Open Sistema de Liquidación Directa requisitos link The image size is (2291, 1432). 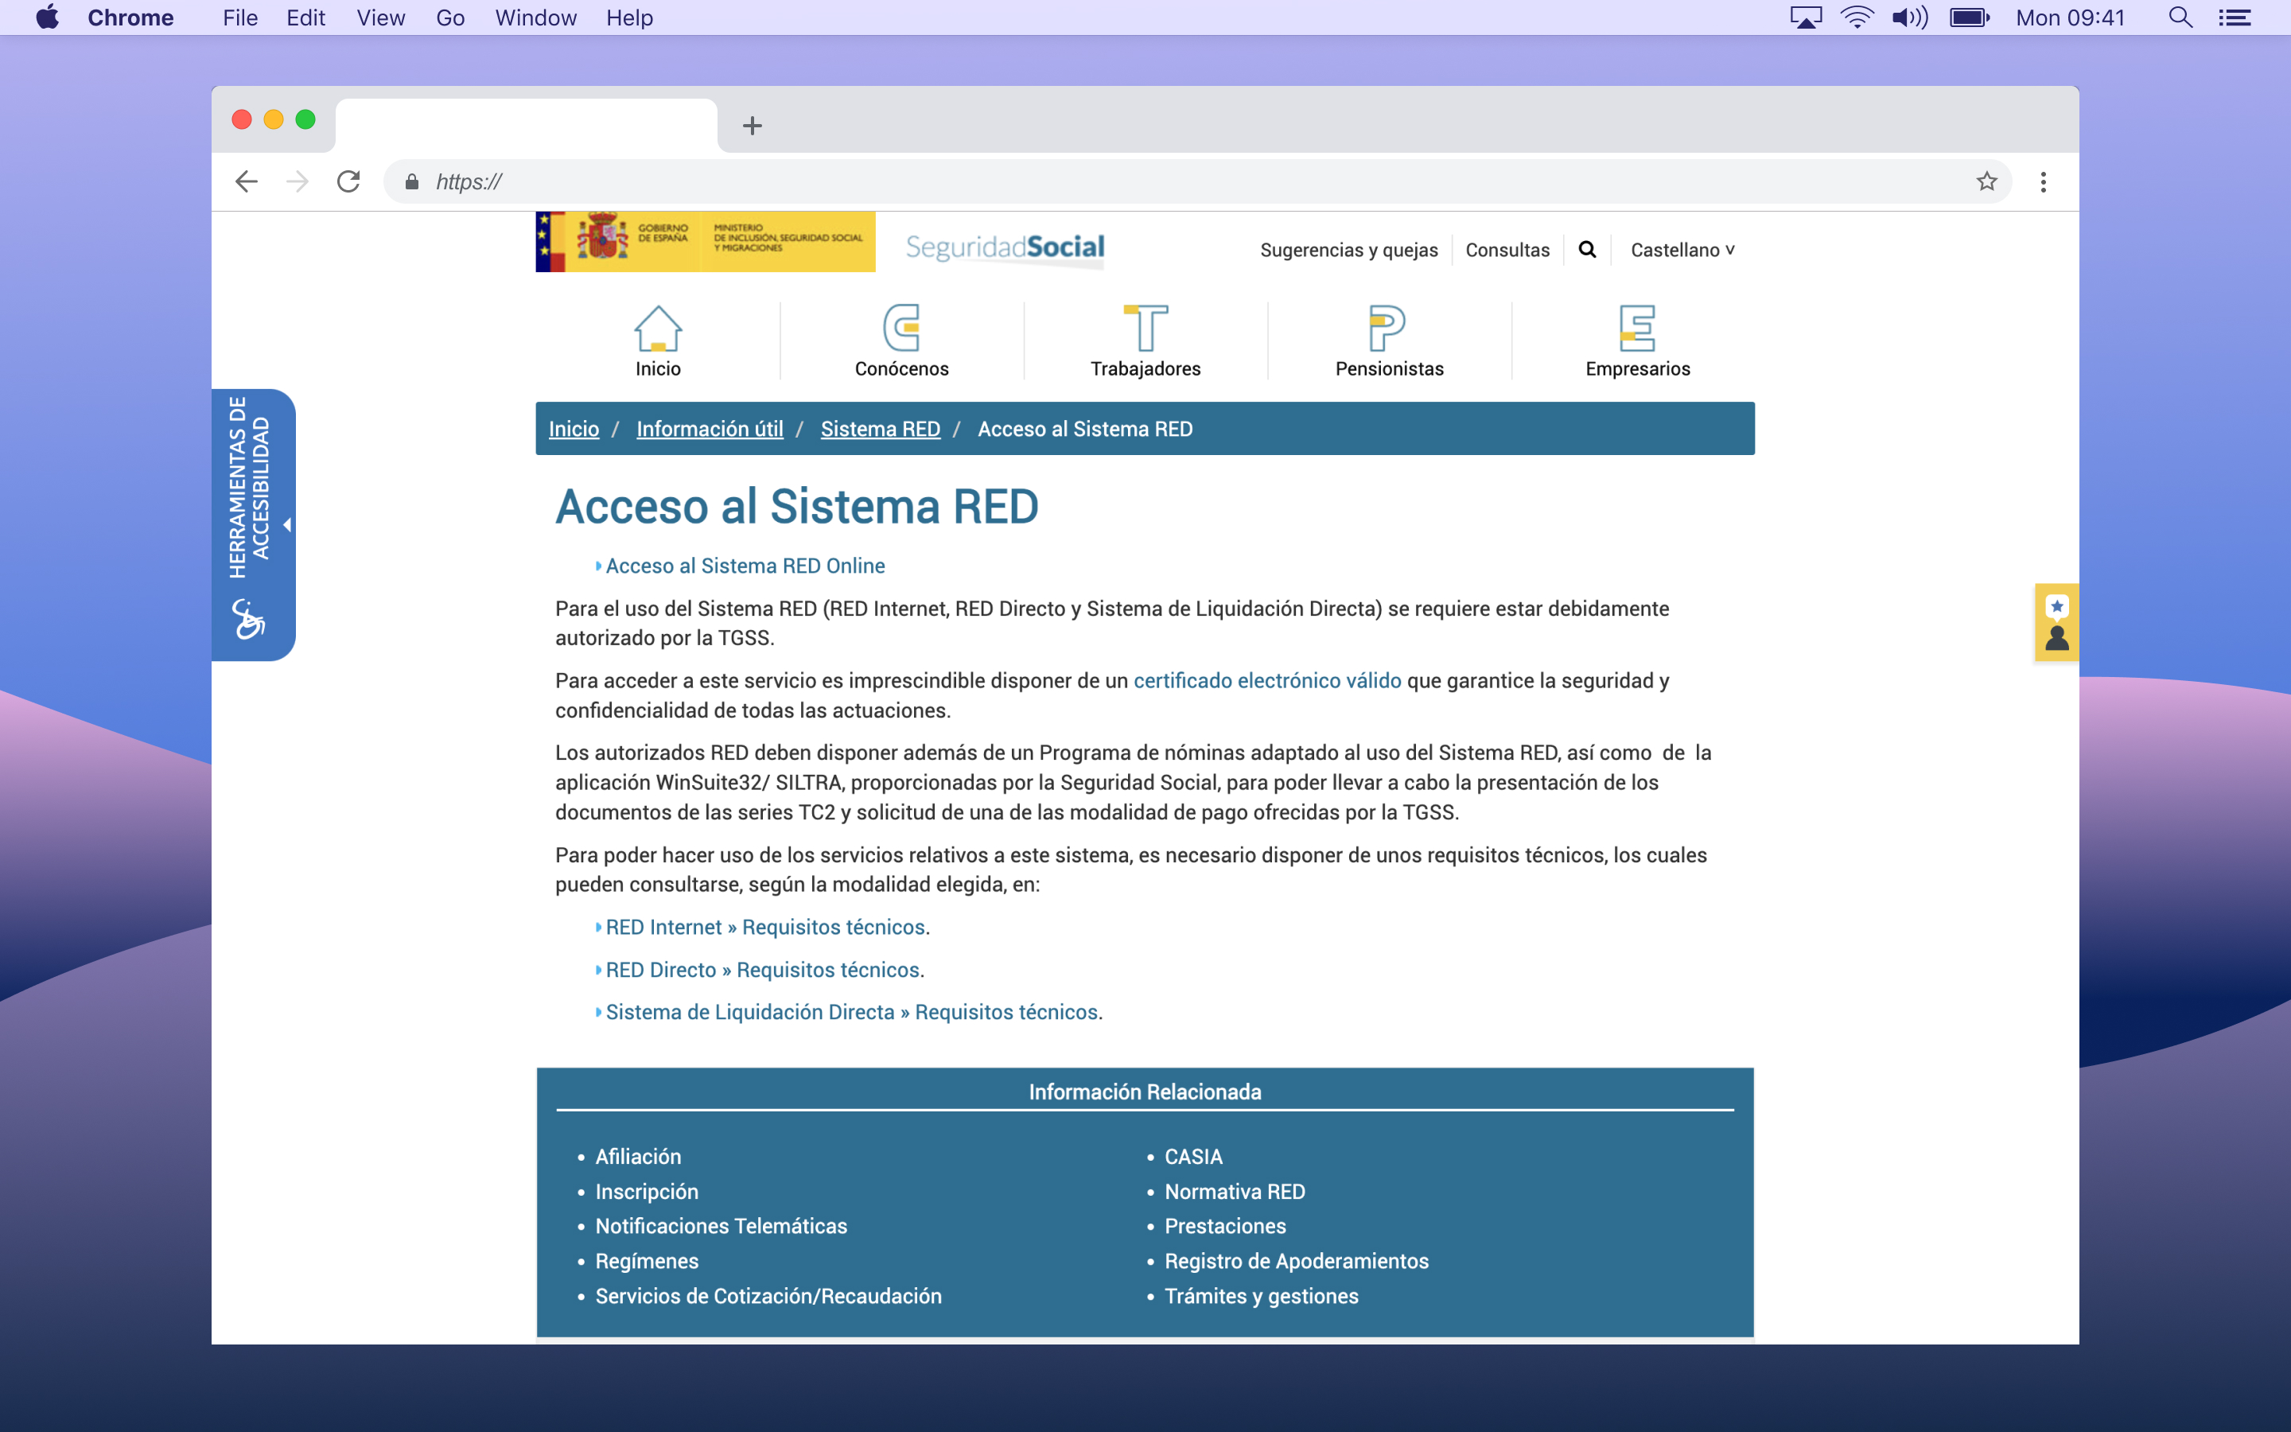852,1013
